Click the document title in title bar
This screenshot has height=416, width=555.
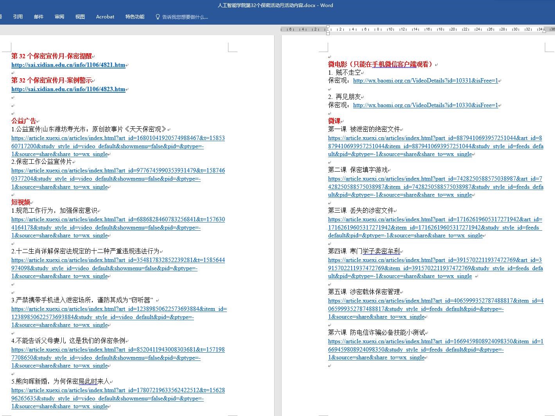click(275, 5)
